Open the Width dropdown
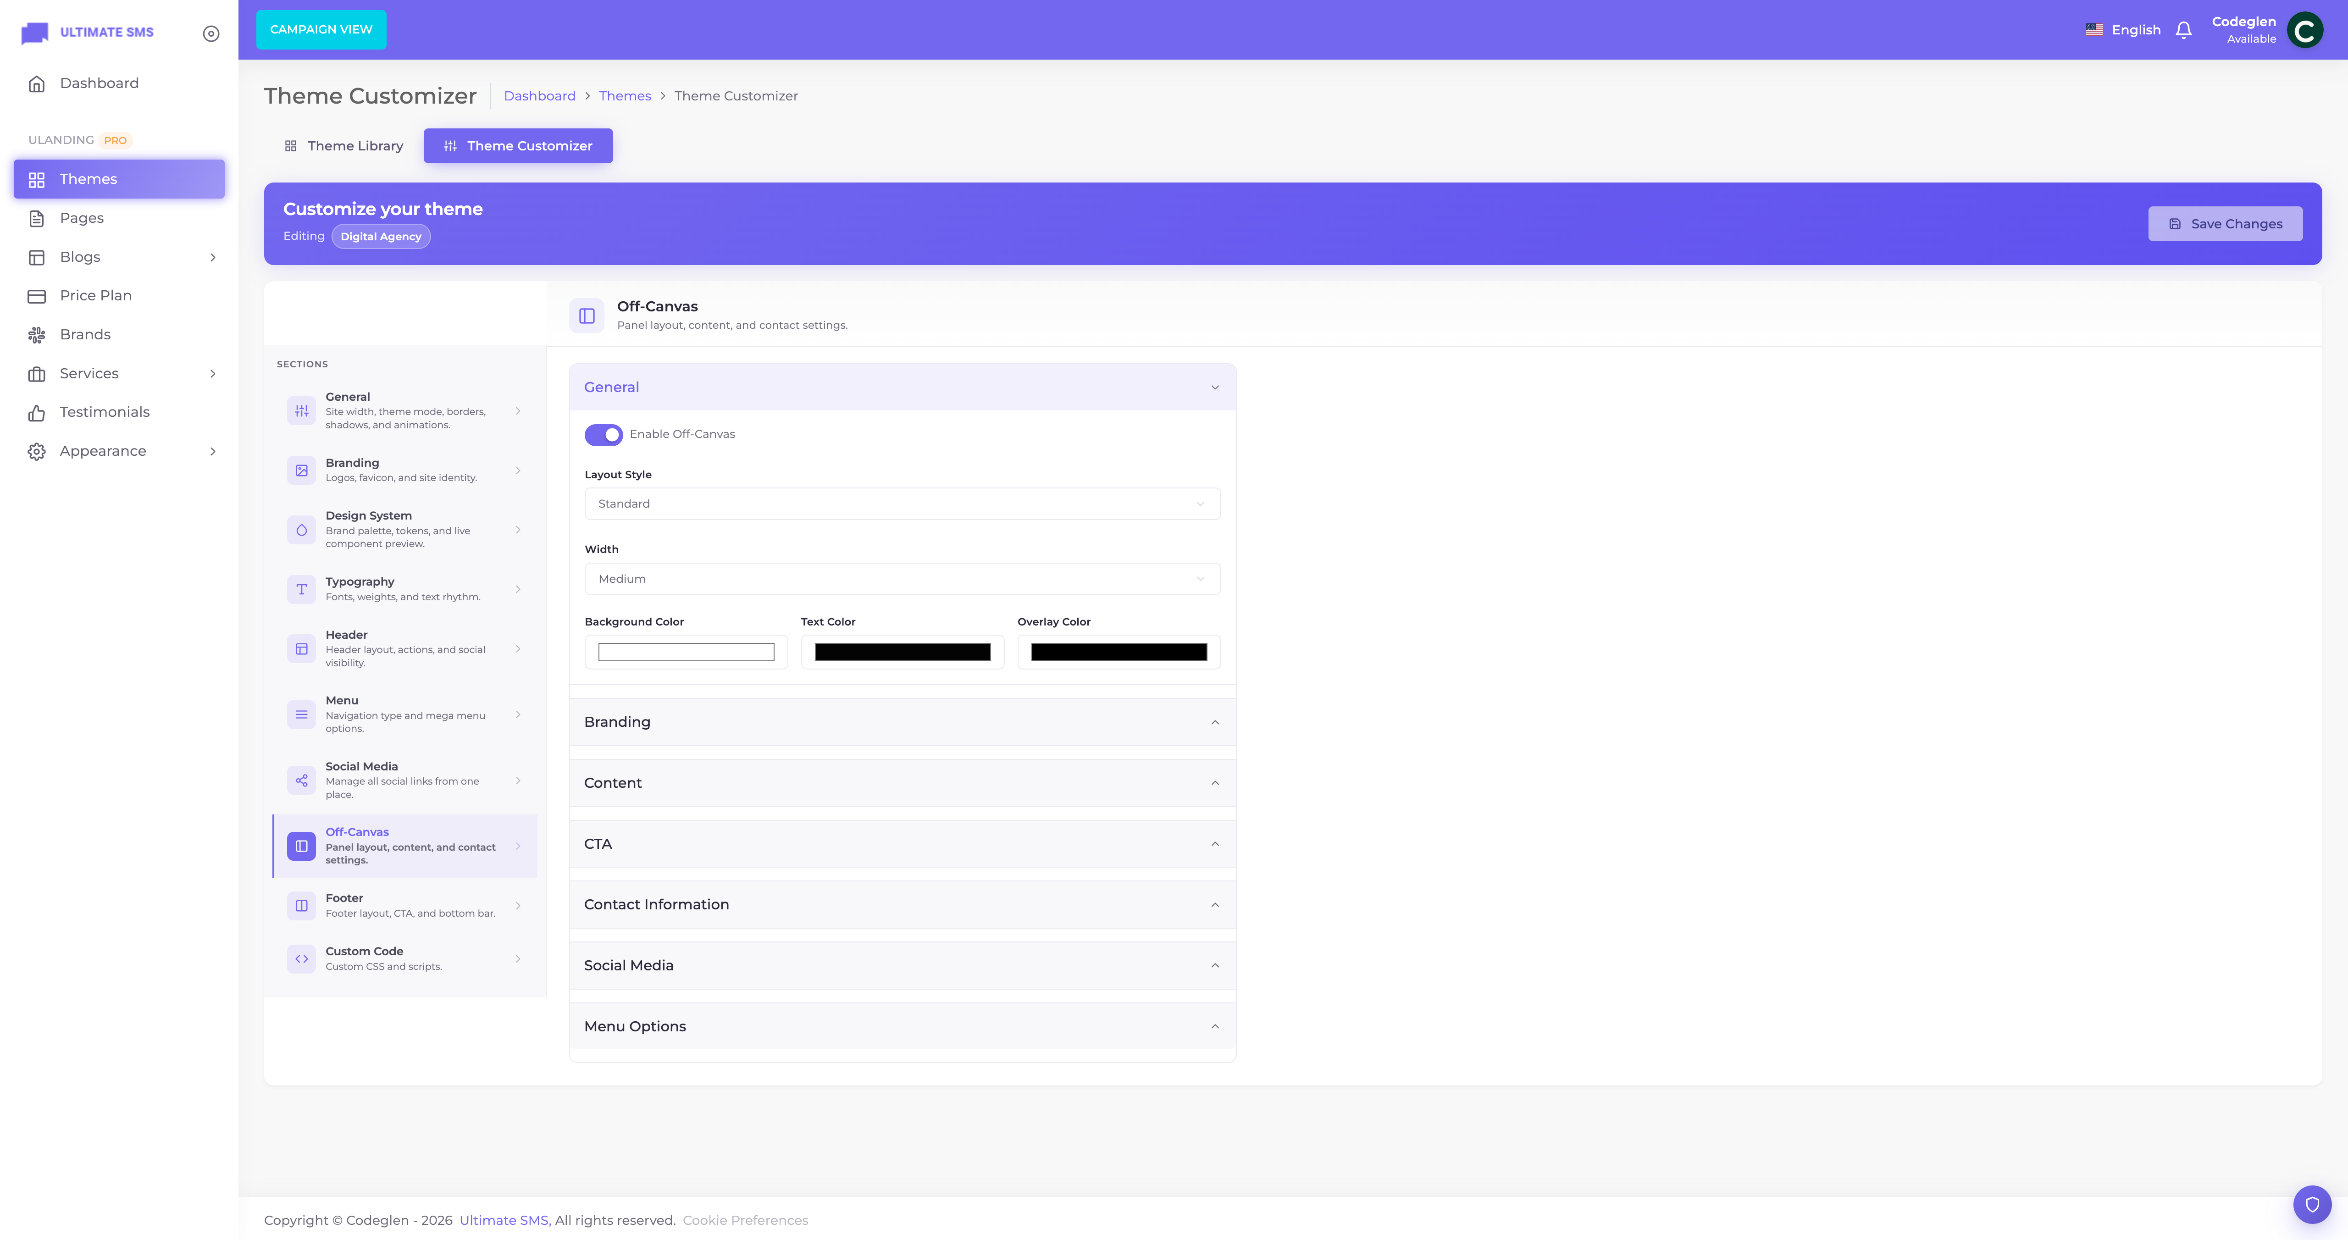Image resolution: width=2348 pixels, height=1240 pixels. click(x=903, y=579)
